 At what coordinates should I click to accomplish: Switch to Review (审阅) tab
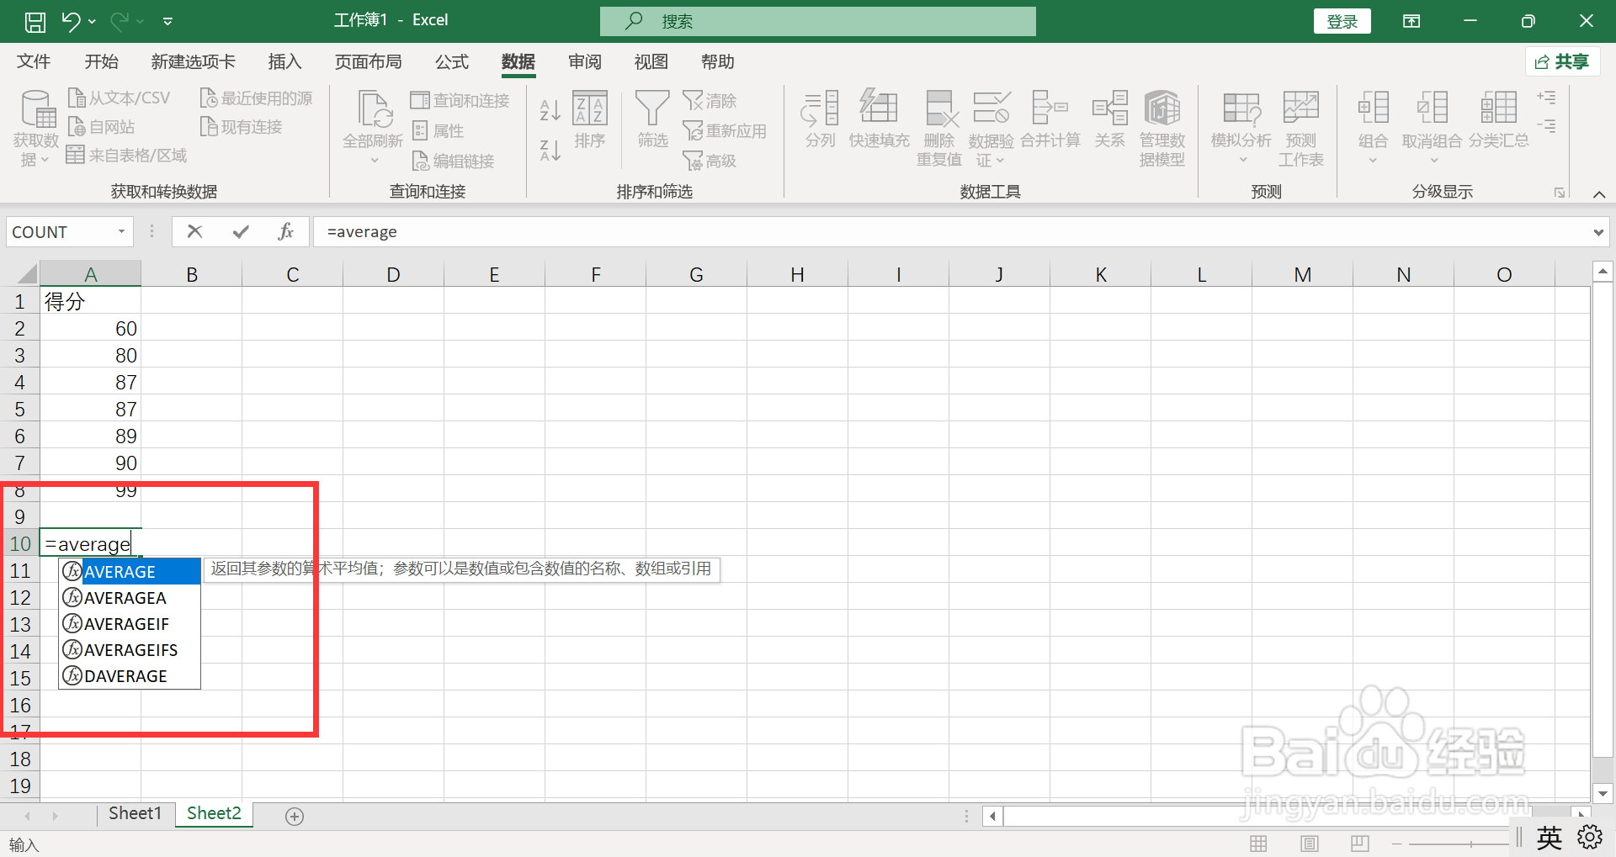(x=584, y=61)
